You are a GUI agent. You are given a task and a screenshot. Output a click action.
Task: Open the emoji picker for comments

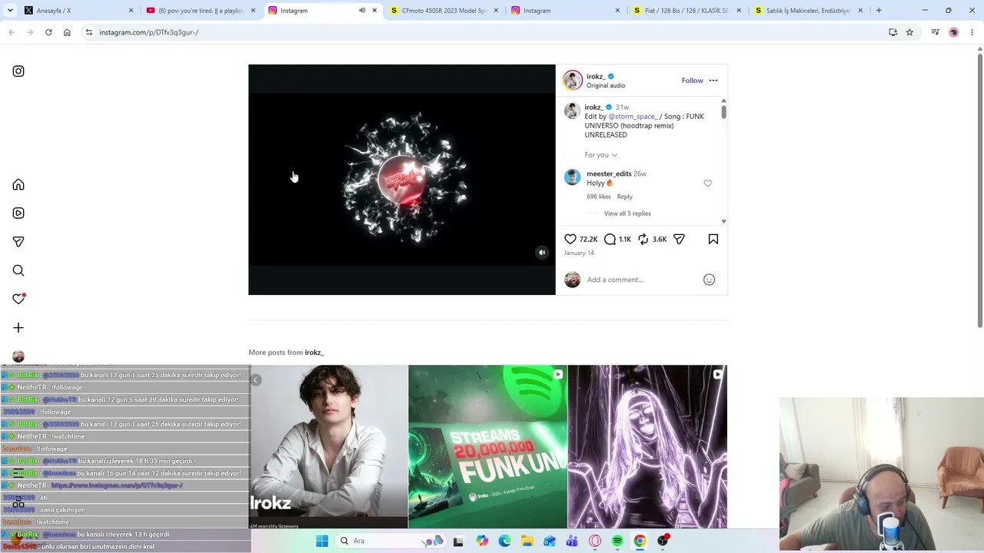coord(709,280)
